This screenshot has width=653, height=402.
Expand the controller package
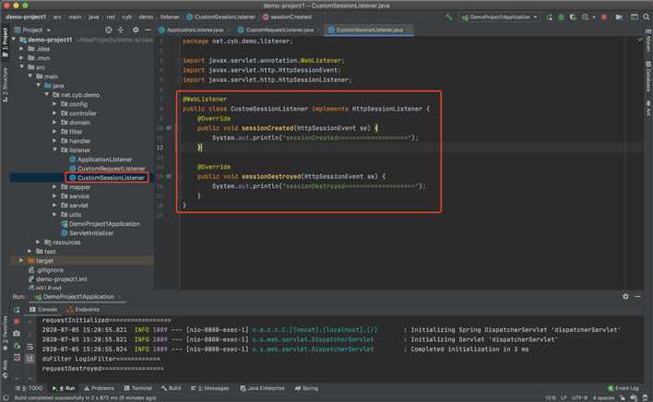pyautogui.click(x=54, y=113)
